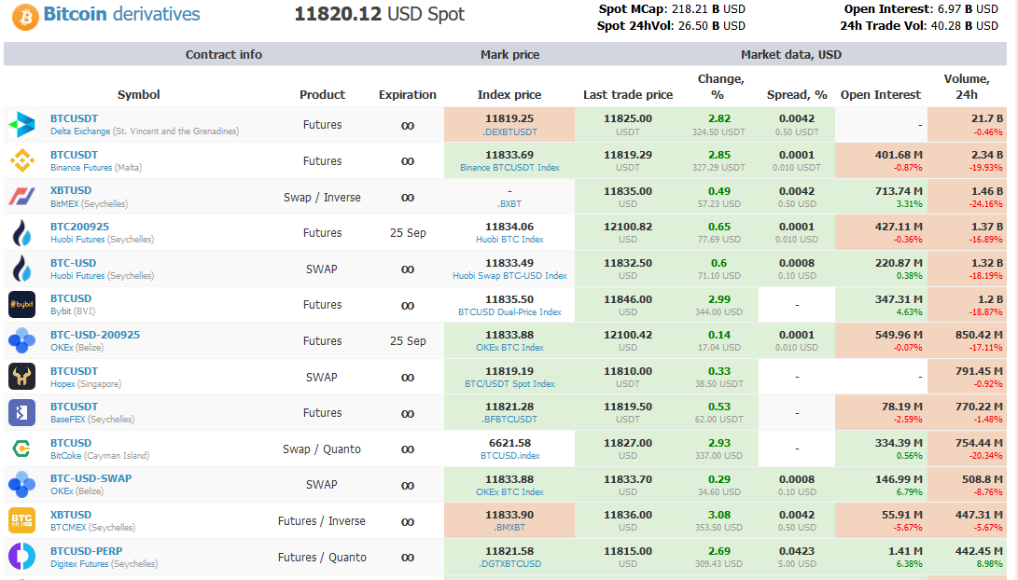Open BTCUSDT symbol on BaseFEX
The image size is (1018, 580).
tap(74, 407)
